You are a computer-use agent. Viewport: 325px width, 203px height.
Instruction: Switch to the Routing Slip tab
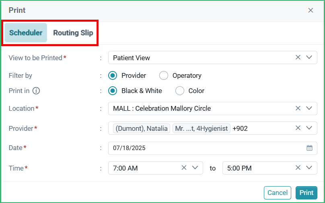(73, 33)
